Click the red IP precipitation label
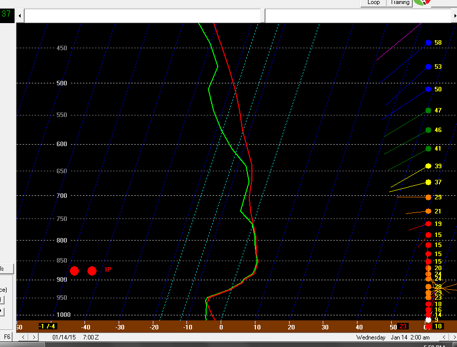The image size is (457, 347). [x=108, y=270]
